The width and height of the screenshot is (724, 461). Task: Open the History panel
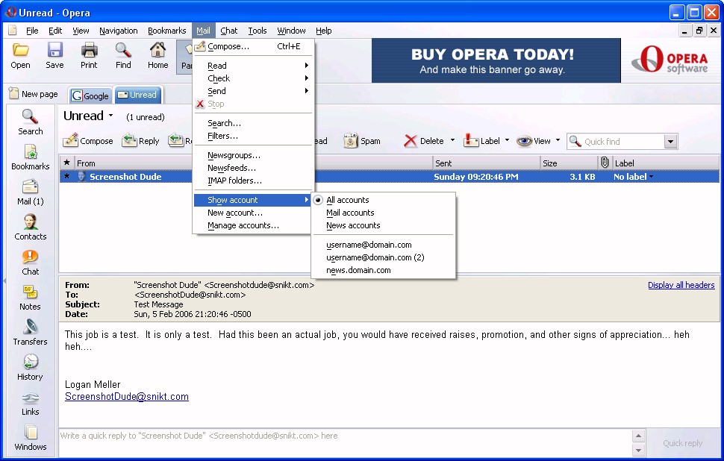tap(31, 367)
